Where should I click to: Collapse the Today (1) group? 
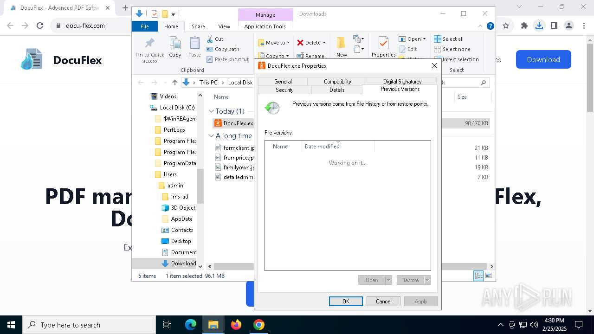pyautogui.click(x=211, y=111)
